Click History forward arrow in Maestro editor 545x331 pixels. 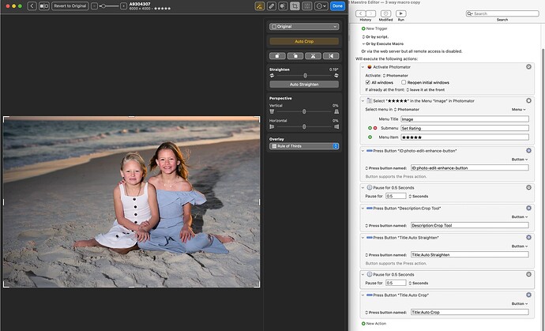point(371,13)
